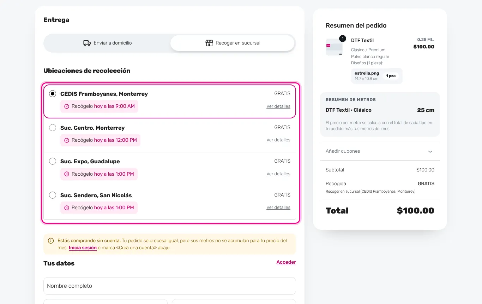Click the Total $100.00 amount
This screenshot has height=304, width=482.
pyautogui.click(x=415, y=211)
